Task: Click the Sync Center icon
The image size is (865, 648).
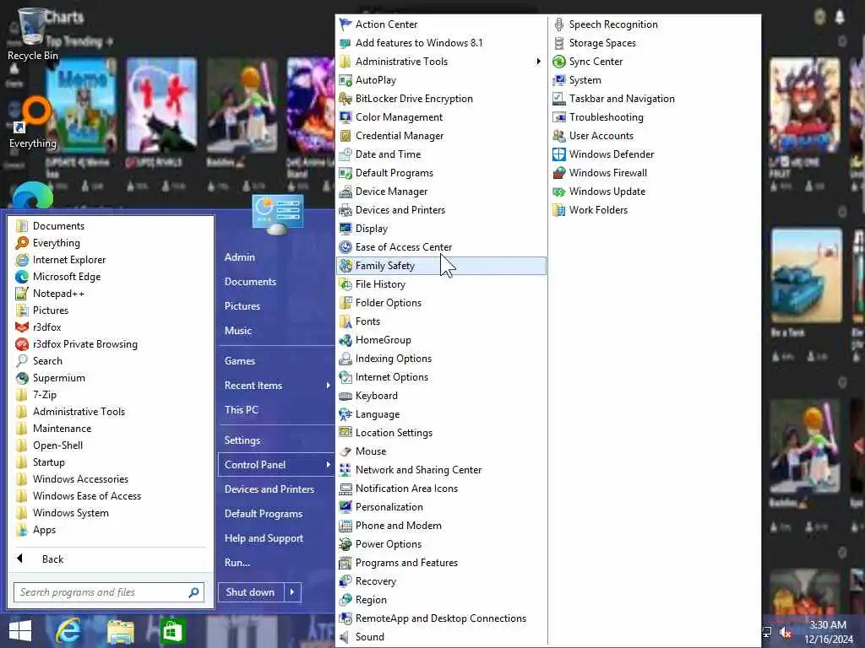Action: (559, 61)
